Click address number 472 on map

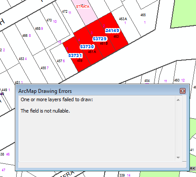click(65, 11)
